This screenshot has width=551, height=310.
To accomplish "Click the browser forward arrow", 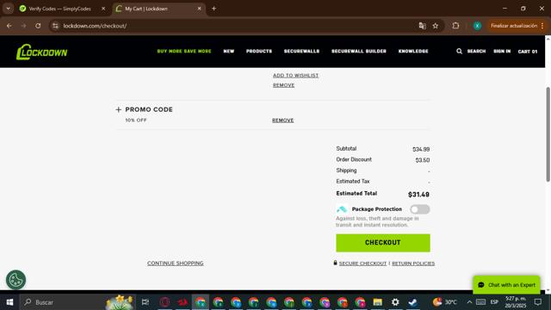I will (x=23, y=26).
